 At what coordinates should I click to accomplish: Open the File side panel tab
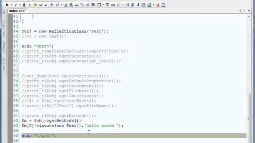click(4, 12)
